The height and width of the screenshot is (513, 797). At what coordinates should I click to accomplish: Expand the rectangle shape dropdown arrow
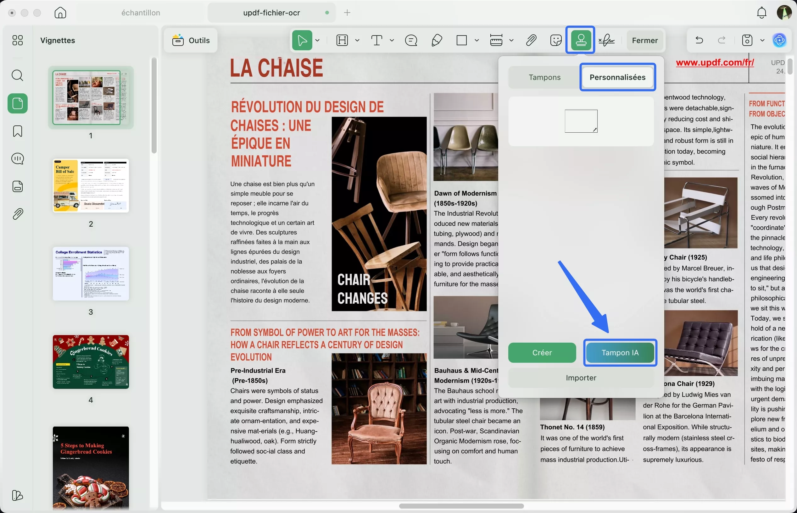tap(477, 40)
